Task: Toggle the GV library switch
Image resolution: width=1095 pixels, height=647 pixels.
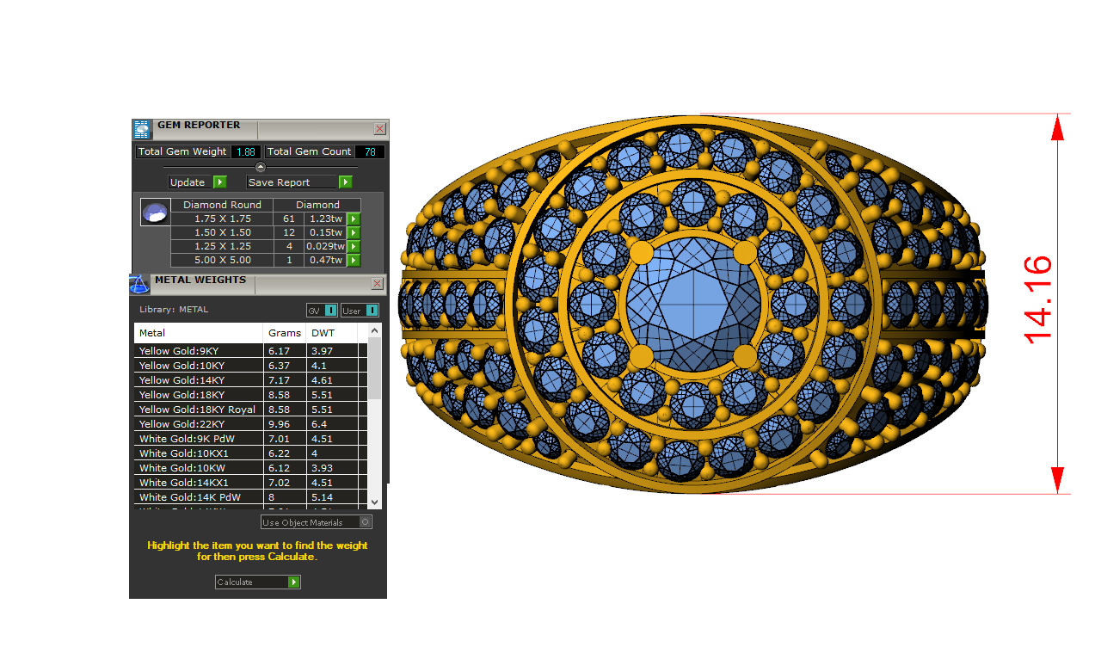Action: 331,311
